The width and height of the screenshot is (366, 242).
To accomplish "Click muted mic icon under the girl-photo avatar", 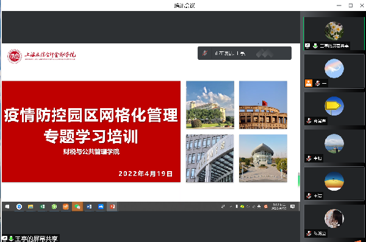I will (309, 233).
